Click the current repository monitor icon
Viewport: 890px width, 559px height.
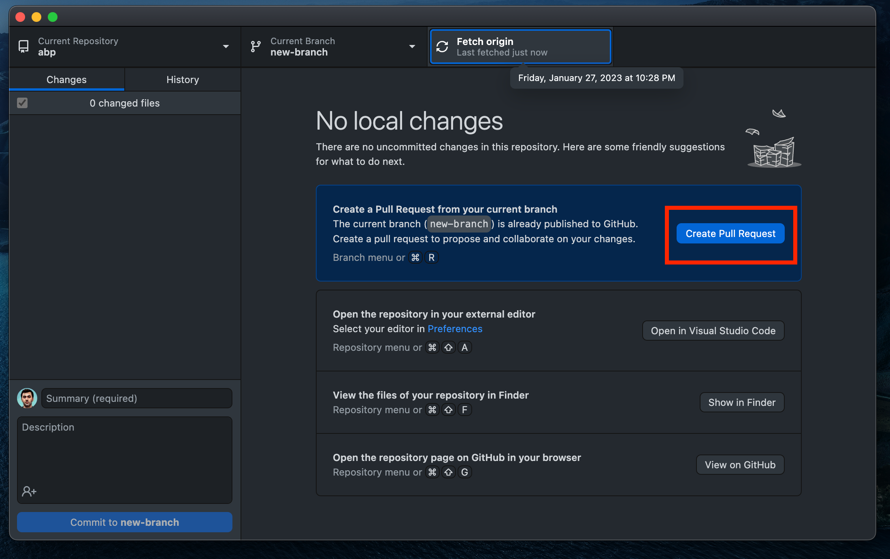point(24,47)
